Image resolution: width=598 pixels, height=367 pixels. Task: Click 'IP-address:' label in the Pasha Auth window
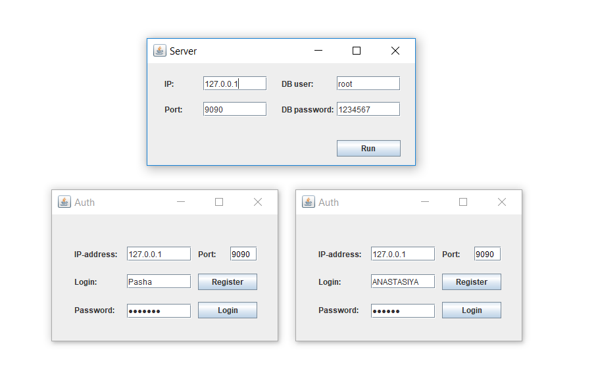96,255
